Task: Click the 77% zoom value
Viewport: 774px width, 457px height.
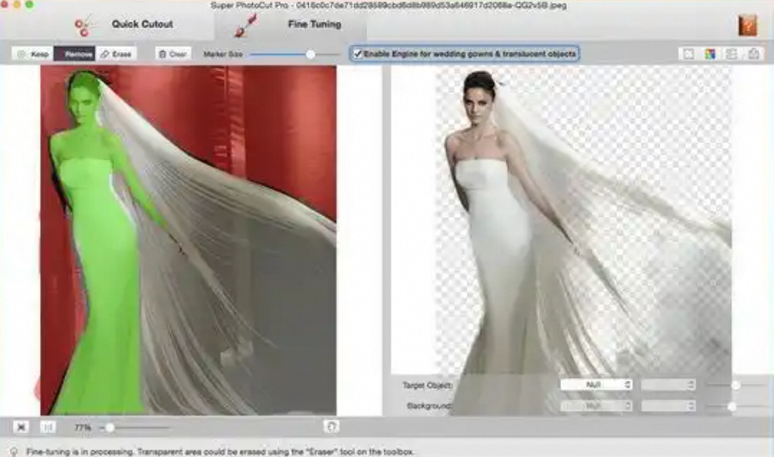Action: point(83,427)
